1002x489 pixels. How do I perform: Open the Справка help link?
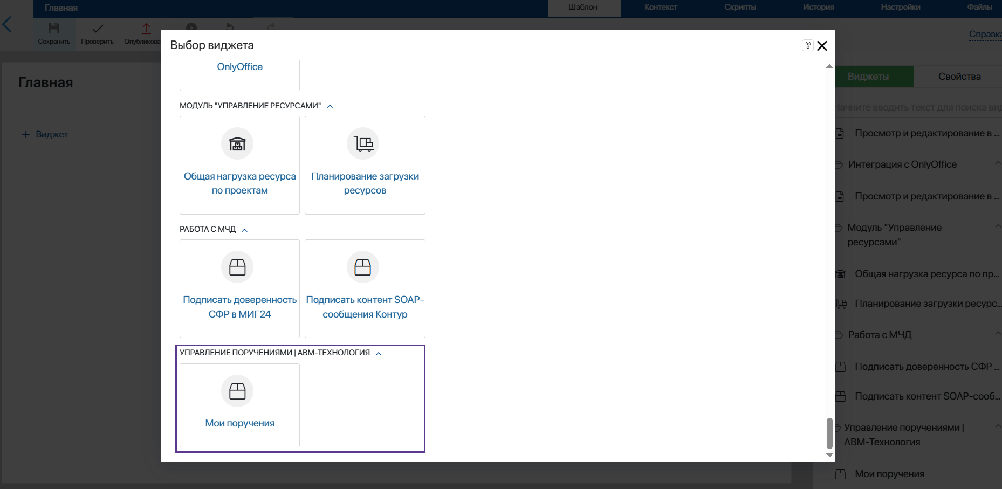click(x=985, y=35)
